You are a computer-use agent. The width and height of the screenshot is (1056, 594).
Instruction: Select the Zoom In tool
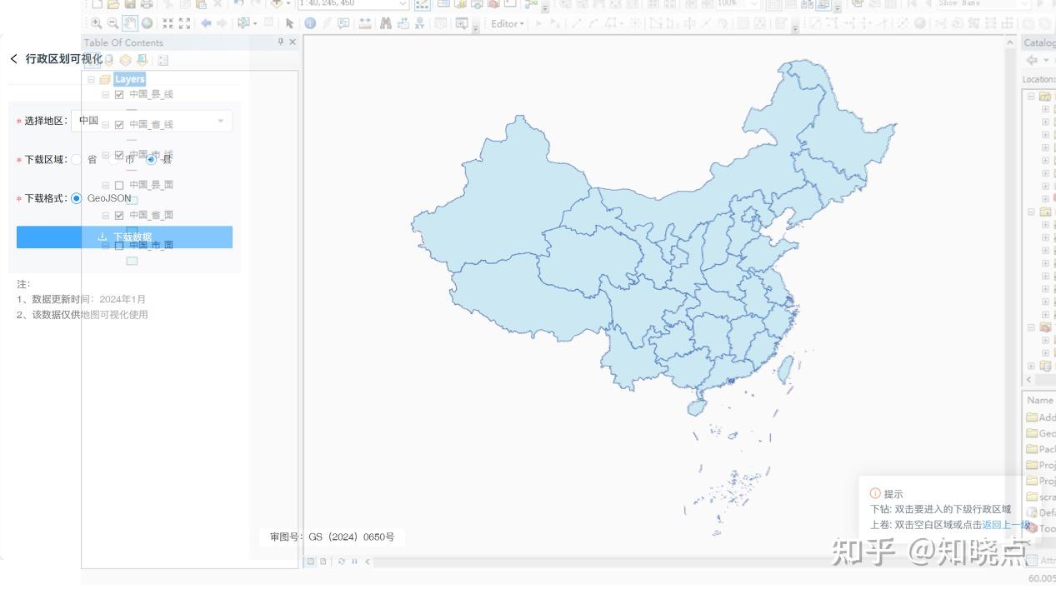(x=96, y=22)
